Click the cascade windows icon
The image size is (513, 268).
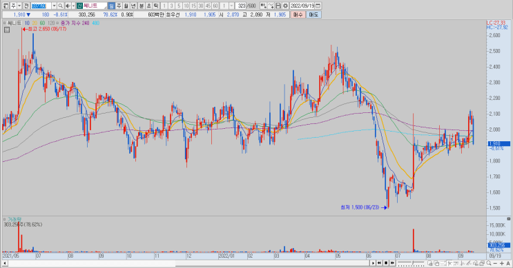coord(482,263)
